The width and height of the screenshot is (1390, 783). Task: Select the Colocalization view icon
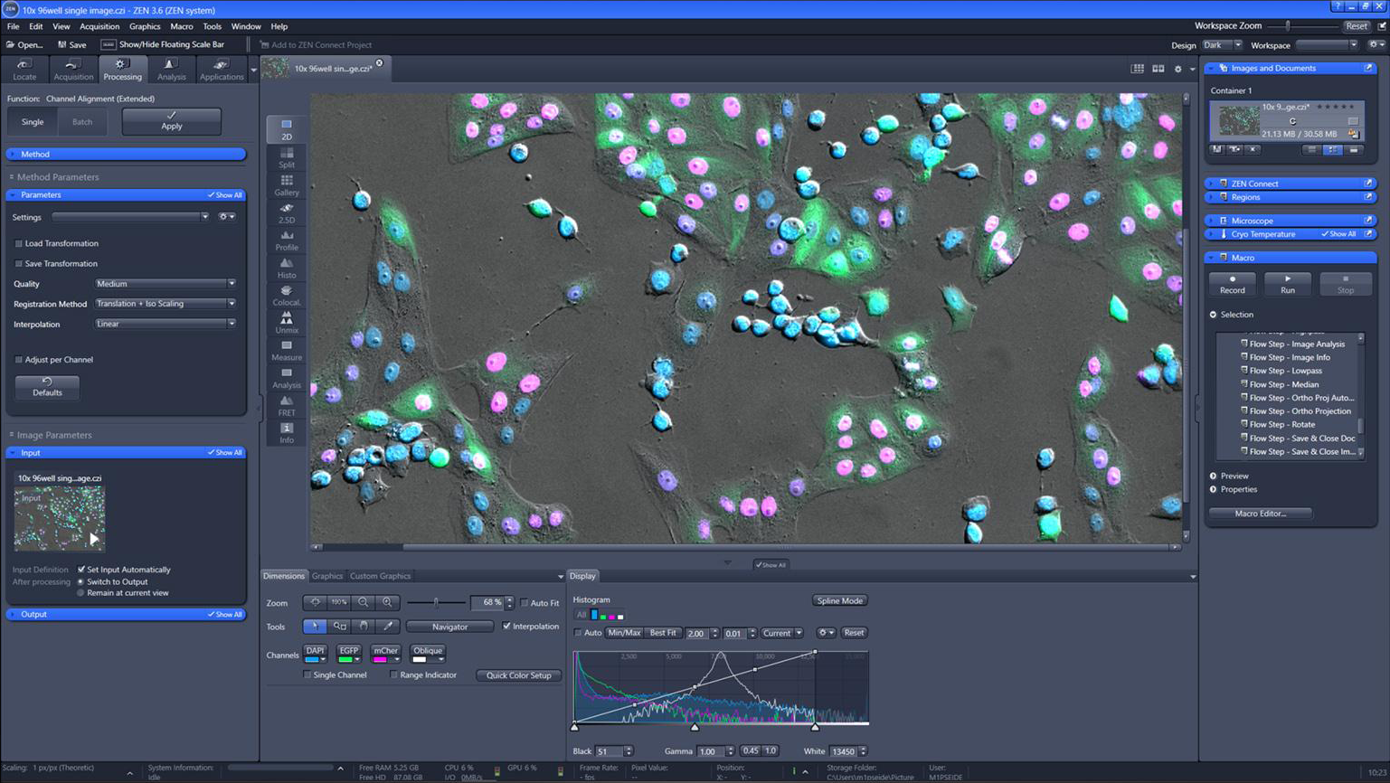286,296
